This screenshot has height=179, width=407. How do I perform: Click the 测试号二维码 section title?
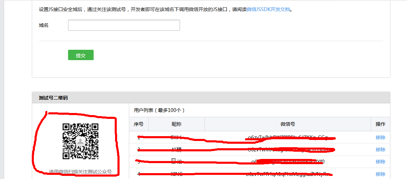54,98
